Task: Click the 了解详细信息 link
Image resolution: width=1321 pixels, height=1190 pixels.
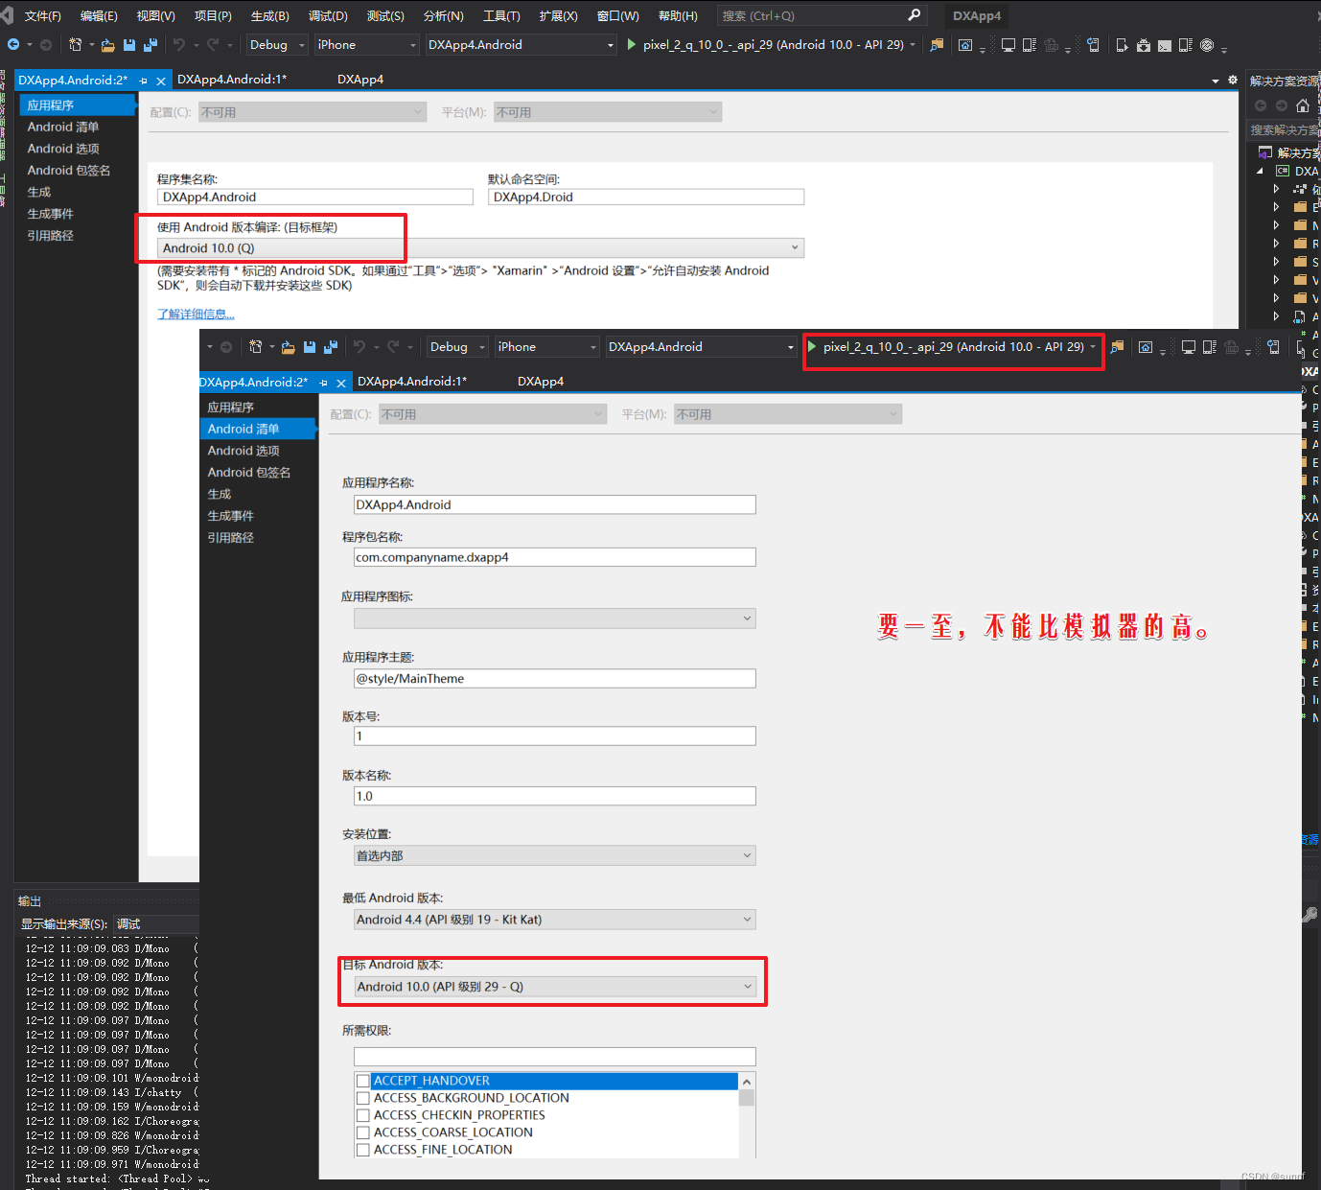Action: tap(195, 314)
